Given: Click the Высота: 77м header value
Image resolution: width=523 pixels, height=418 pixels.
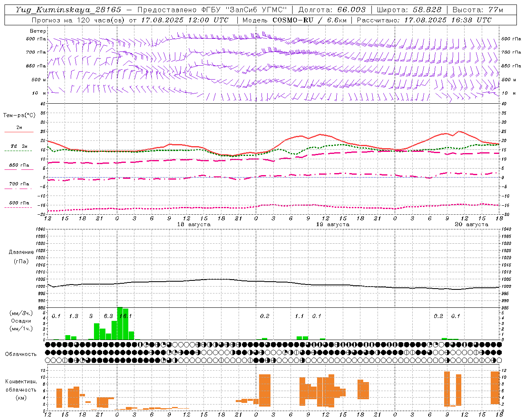Looking at the screenshot, I should (478, 10).
